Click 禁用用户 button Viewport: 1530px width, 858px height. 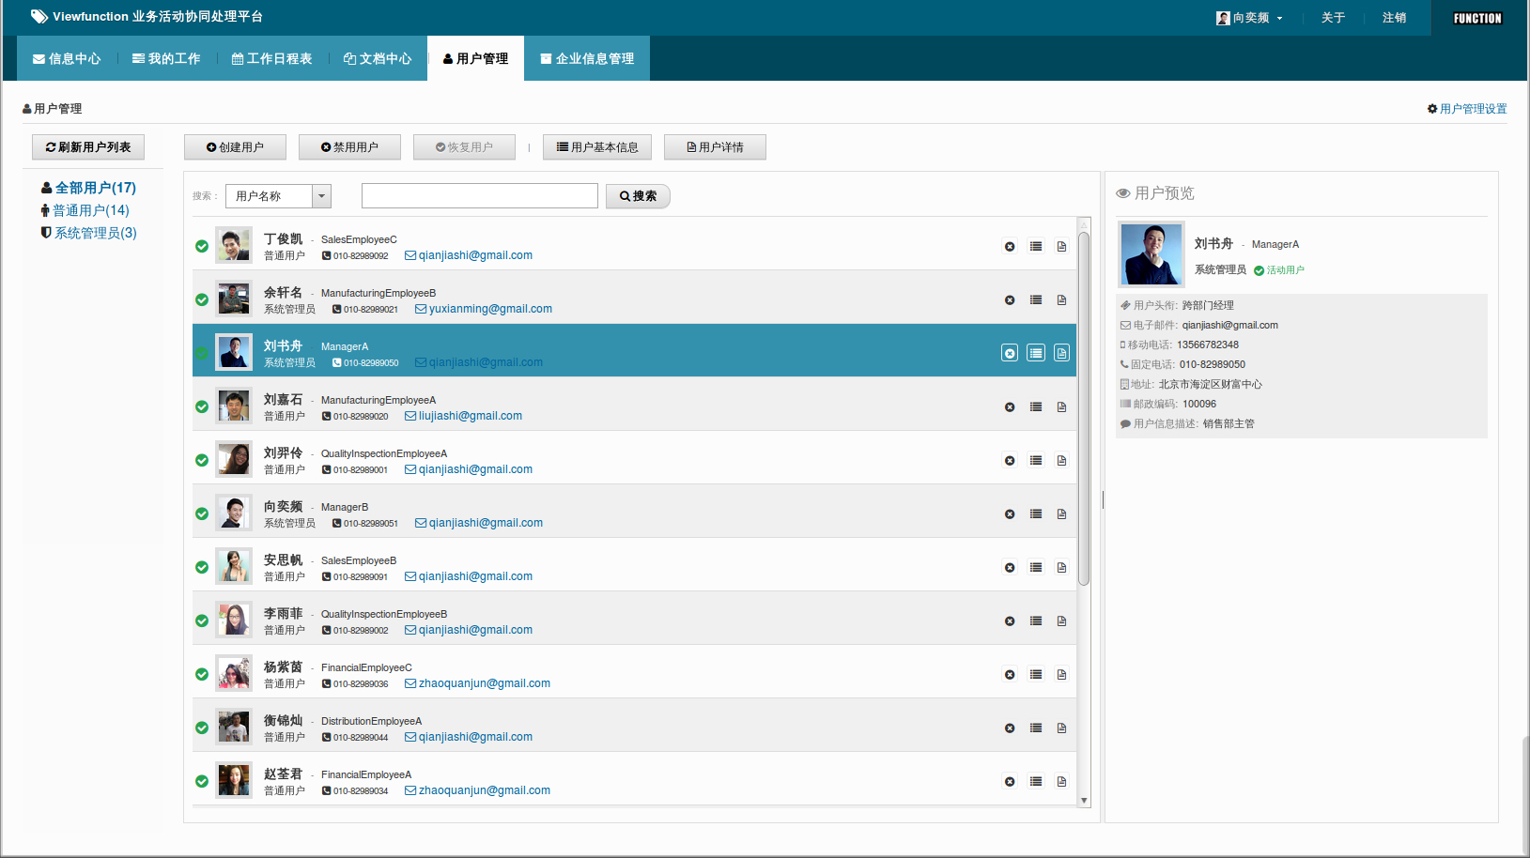(x=349, y=147)
